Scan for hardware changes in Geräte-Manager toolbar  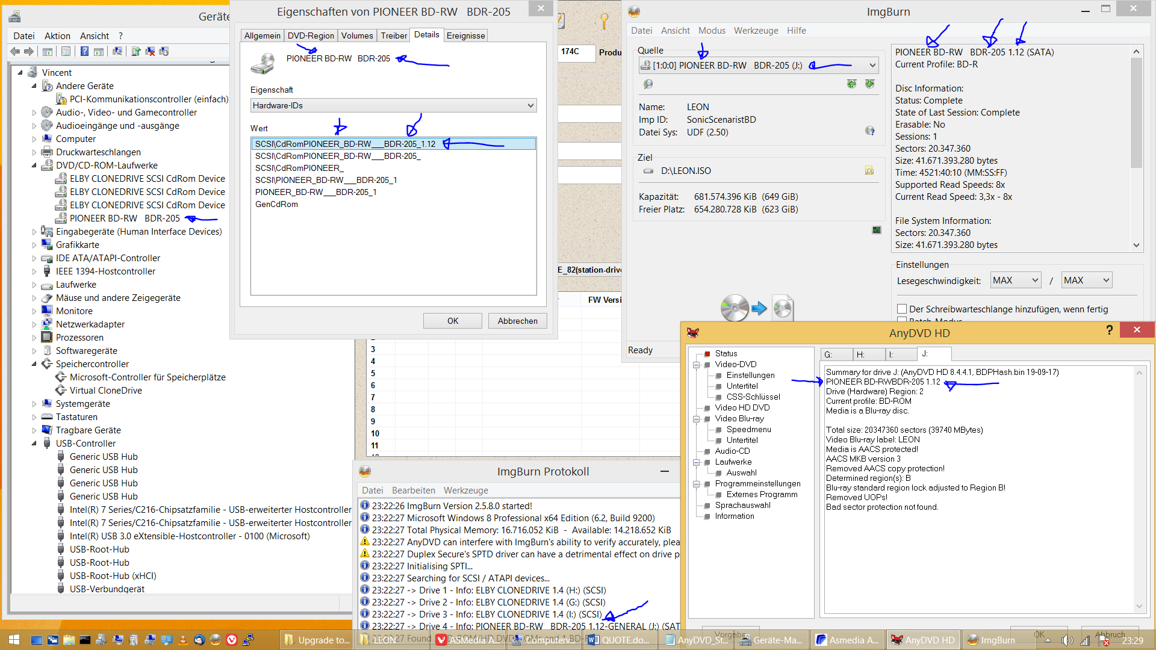tap(119, 51)
